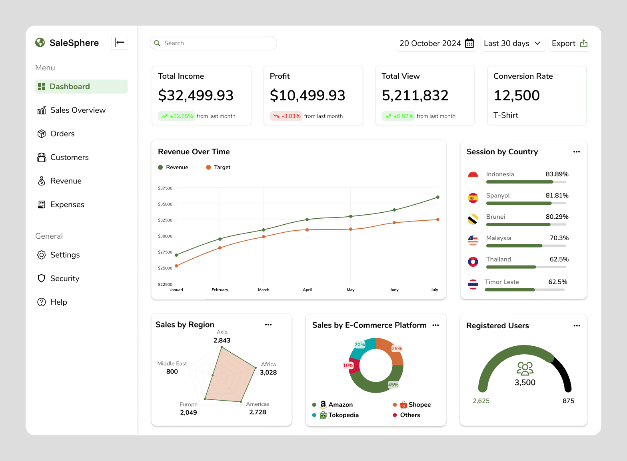Toggle the Target series legend dot
The image size is (627, 461).
(x=208, y=167)
